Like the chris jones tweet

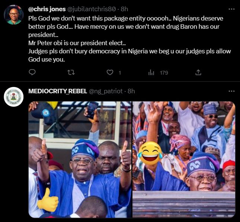coord(110,72)
